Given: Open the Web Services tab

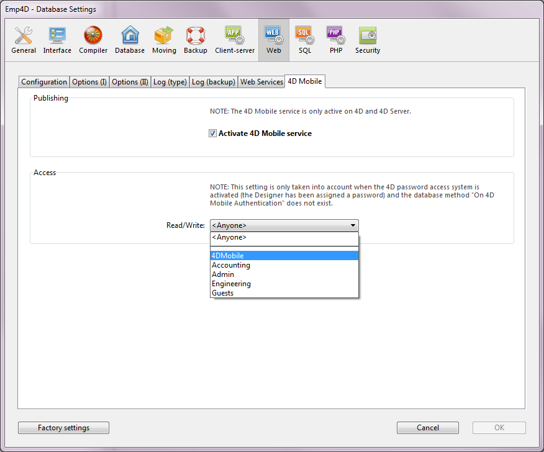Looking at the screenshot, I should pos(261,82).
